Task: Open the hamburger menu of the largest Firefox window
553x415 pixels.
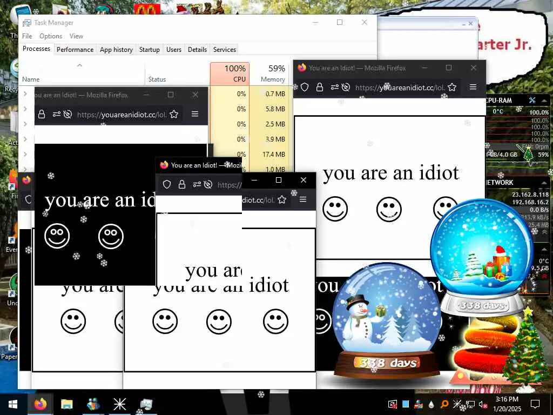Action: (473, 87)
